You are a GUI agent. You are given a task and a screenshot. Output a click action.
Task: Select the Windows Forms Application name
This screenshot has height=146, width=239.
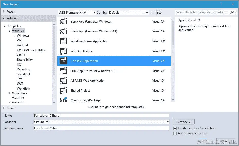click(89, 41)
